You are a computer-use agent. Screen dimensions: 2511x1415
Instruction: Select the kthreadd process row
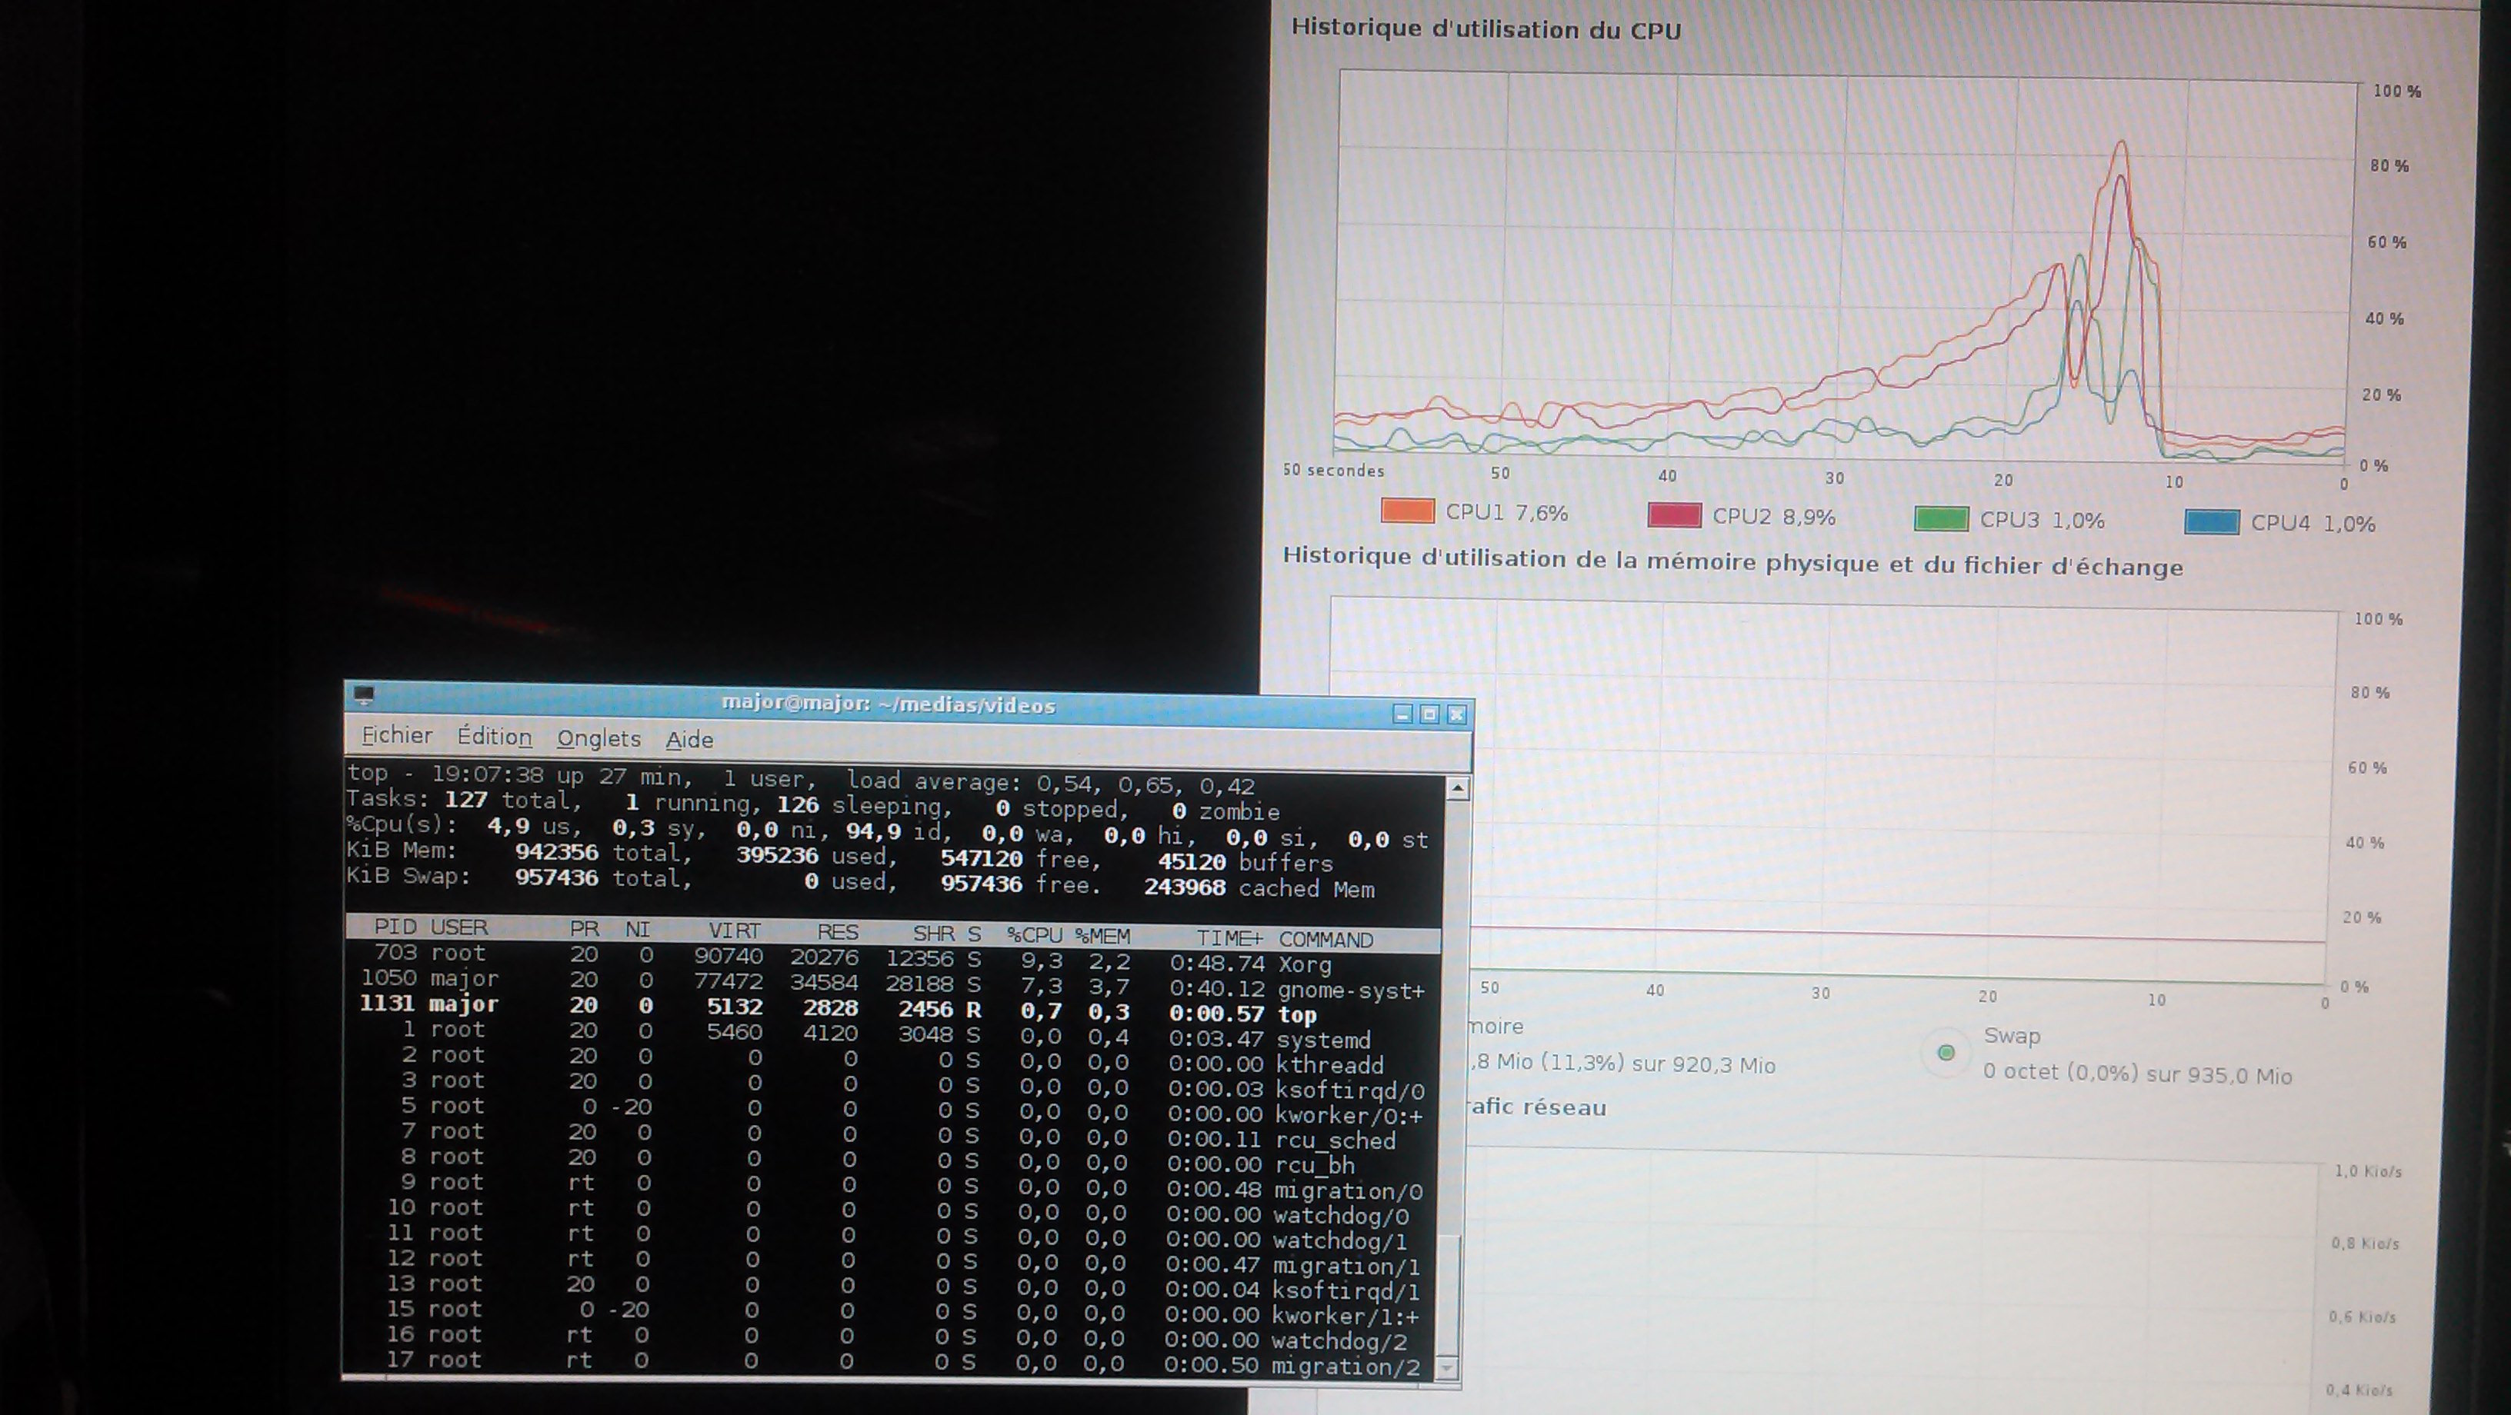pos(892,1060)
